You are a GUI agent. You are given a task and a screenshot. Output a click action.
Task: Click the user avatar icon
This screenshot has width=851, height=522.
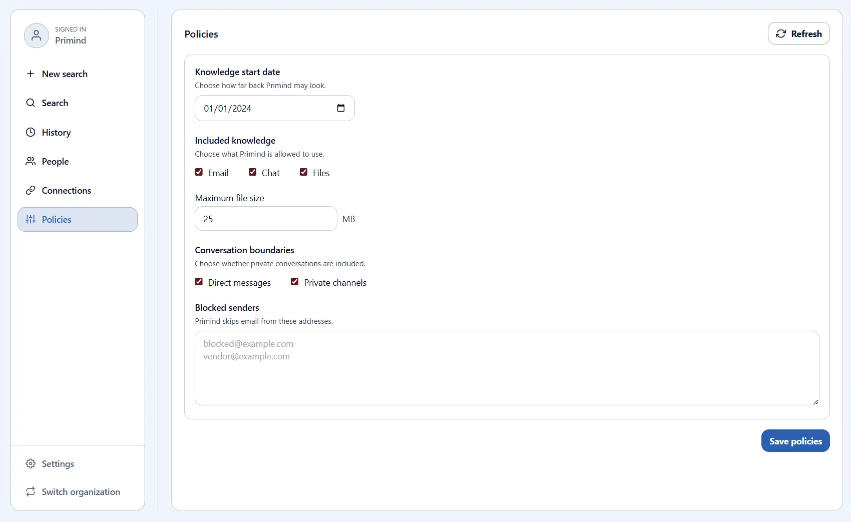tap(37, 36)
